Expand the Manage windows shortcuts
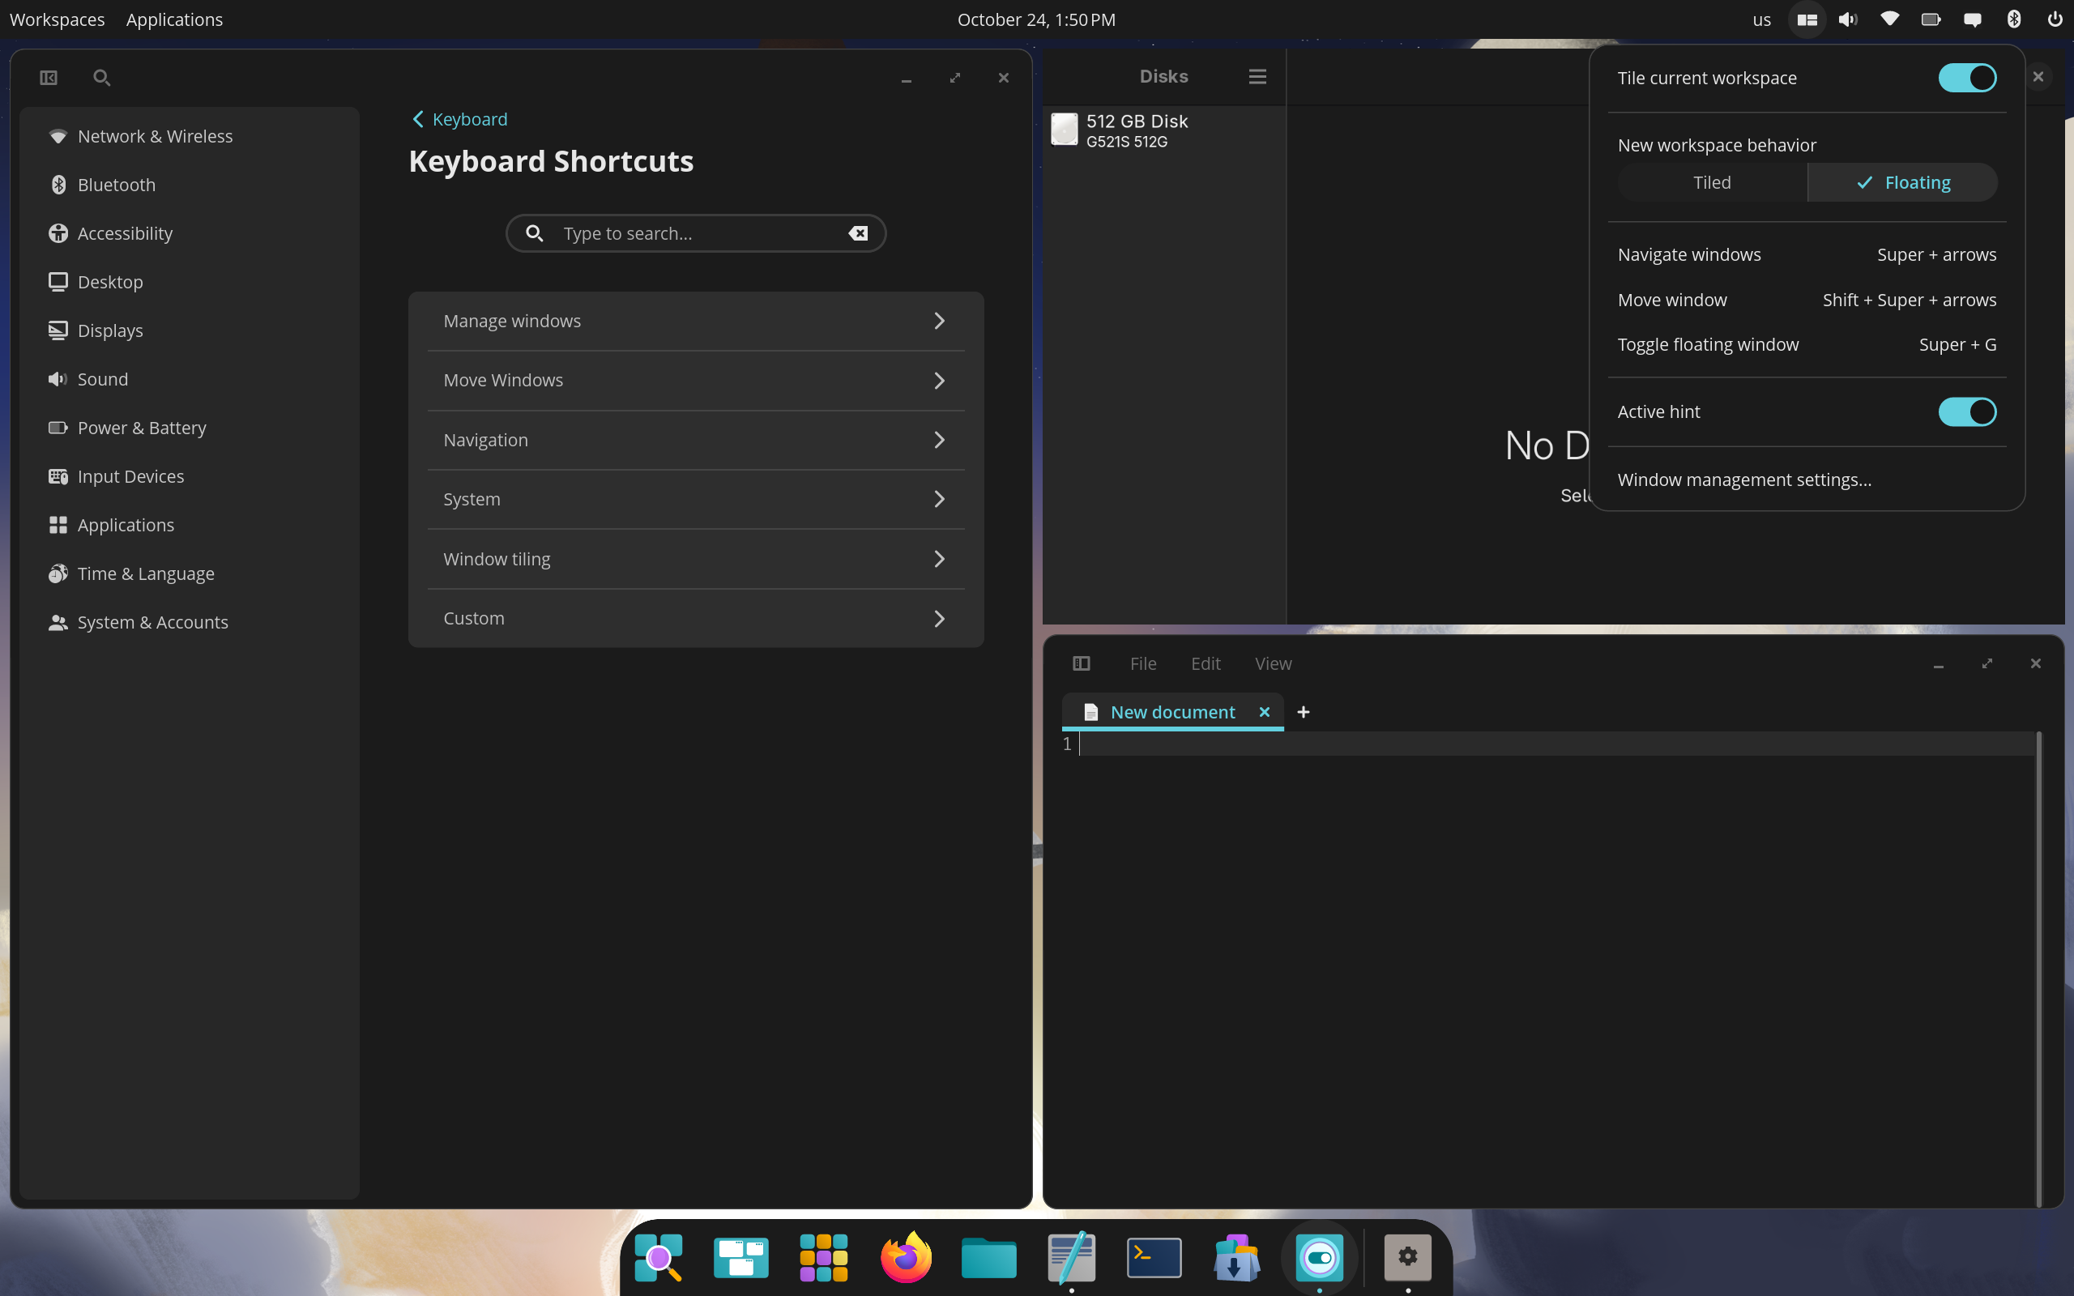The height and width of the screenshot is (1296, 2074). click(695, 321)
